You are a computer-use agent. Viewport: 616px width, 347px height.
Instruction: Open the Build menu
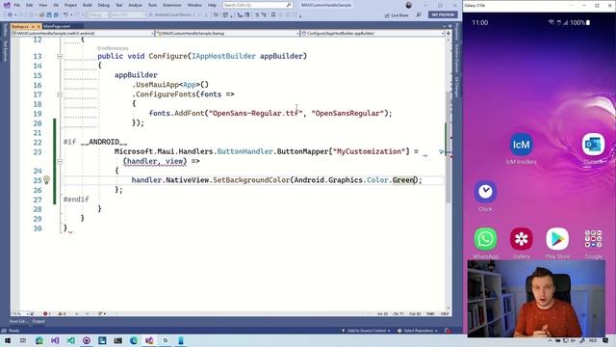click(88, 5)
